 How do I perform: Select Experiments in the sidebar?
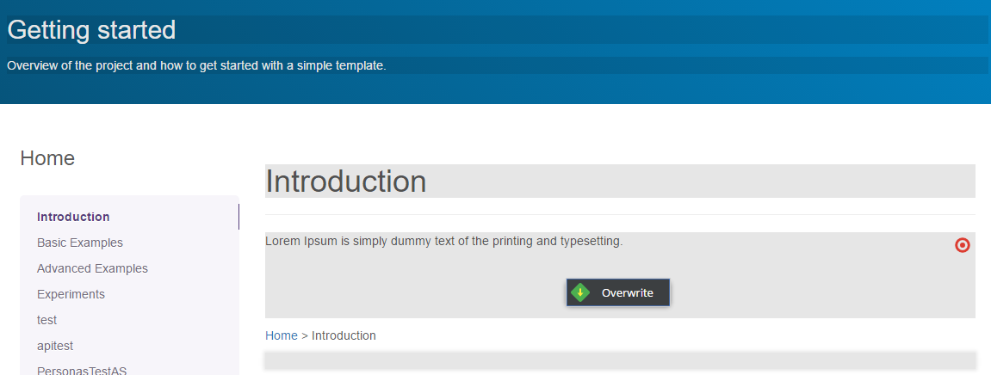(71, 294)
